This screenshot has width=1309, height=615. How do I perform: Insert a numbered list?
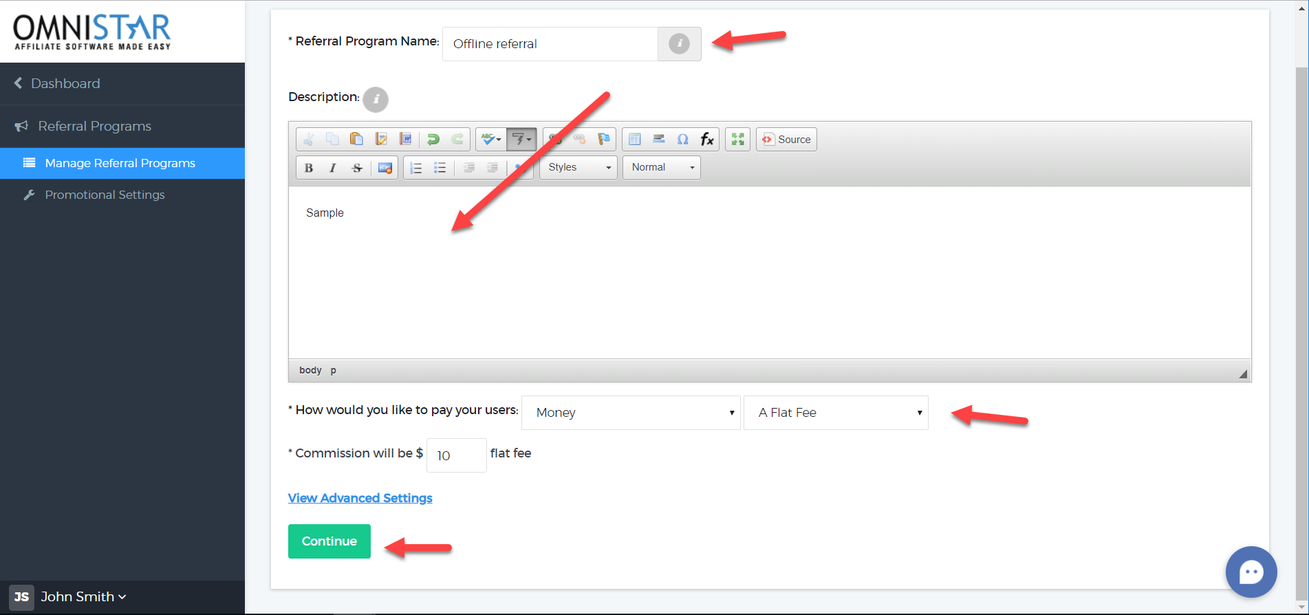click(x=416, y=168)
